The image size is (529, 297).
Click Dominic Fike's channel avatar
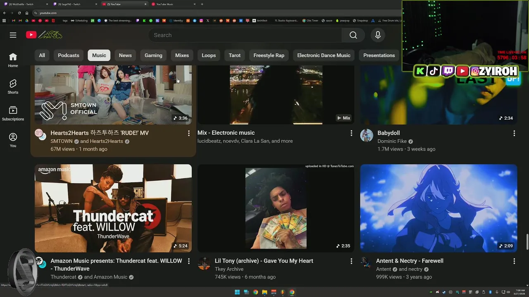click(366, 135)
